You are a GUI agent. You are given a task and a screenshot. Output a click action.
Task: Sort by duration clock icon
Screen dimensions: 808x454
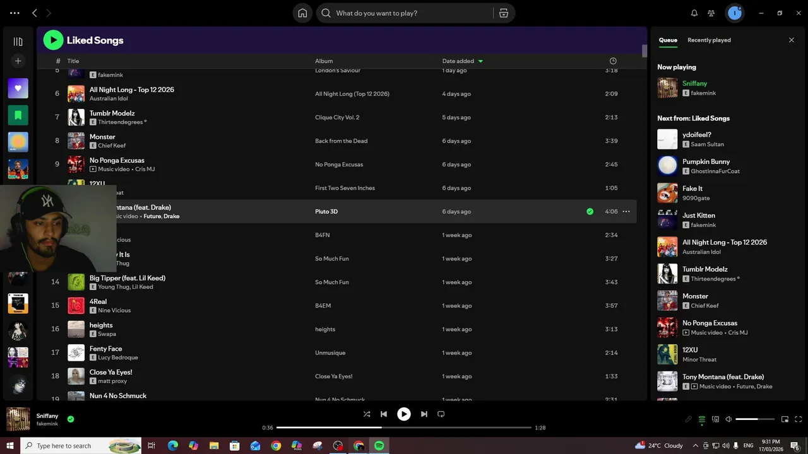(x=613, y=61)
